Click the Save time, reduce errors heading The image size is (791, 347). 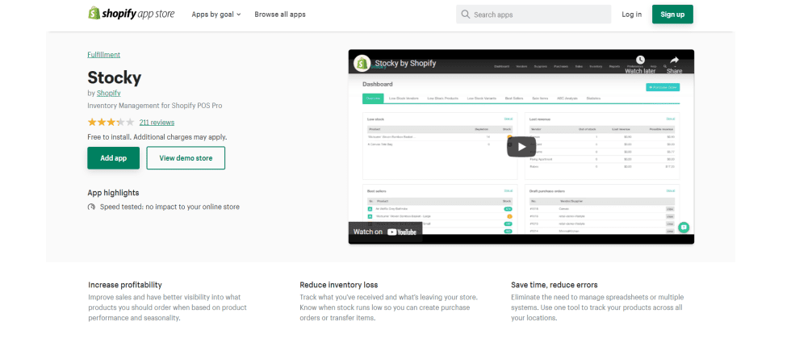[555, 285]
